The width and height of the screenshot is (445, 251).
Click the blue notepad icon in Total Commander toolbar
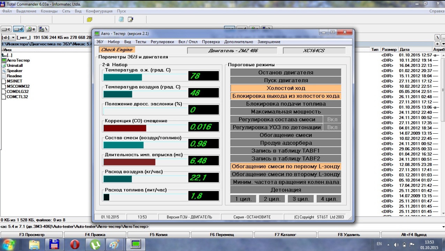coord(121,19)
